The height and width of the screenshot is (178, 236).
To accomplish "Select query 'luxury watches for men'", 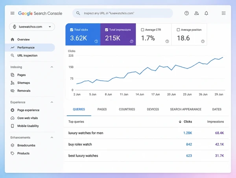I will click(86, 133).
